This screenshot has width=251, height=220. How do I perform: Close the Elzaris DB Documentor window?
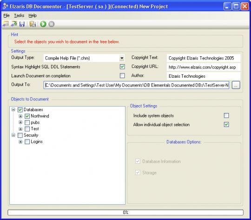point(245,7)
